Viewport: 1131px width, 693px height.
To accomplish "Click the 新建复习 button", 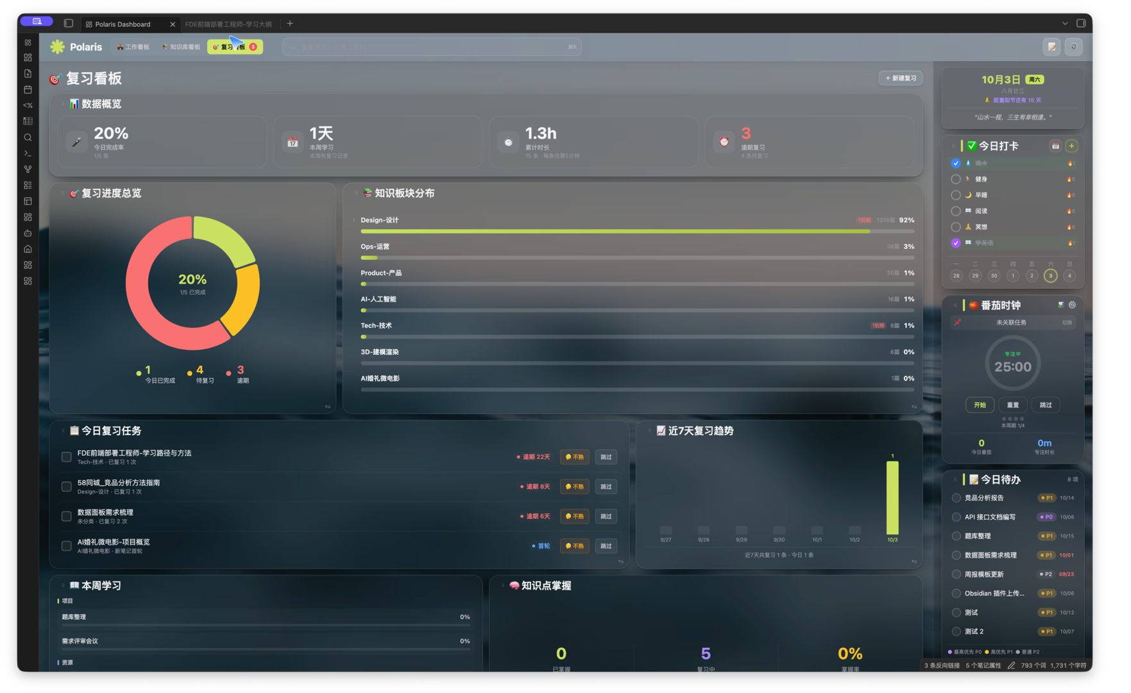I will [901, 78].
